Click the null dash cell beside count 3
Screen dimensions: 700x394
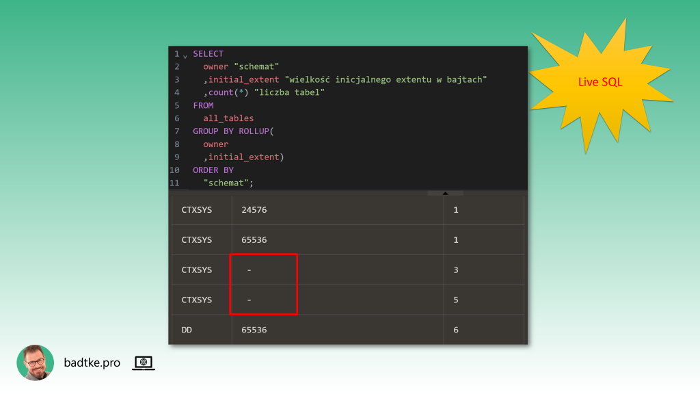pyautogui.click(x=250, y=270)
